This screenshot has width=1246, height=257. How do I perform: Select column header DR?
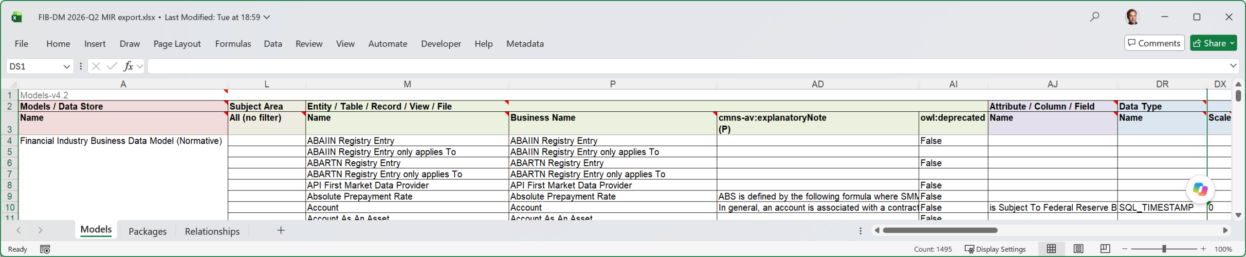pyautogui.click(x=1162, y=84)
